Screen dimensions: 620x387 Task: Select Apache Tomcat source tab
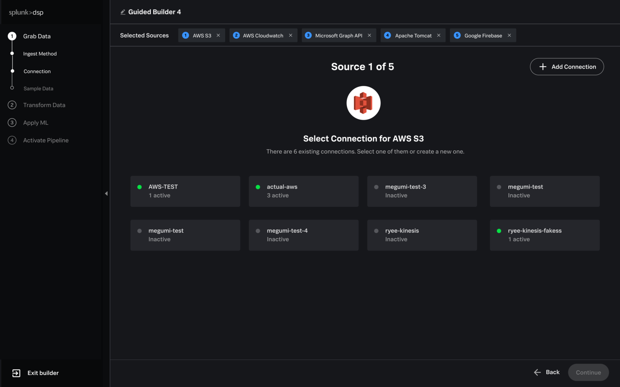pyautogui.click(x=413, y=35)
